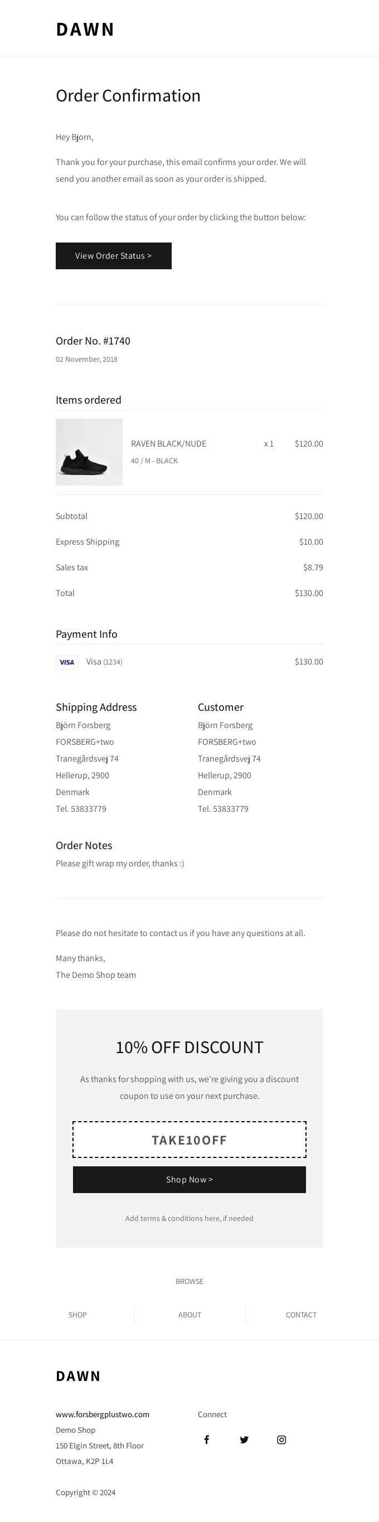Click the Order No. #1740 heading
Viewport: 379px width, 1522px height.
93,341
